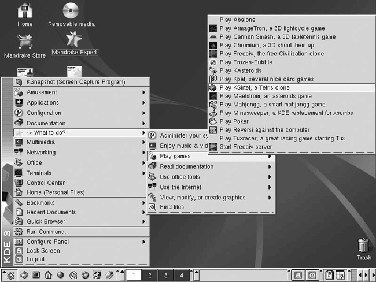Expand the Use the Internet submenu arrow
Viewport: 376px width, 282px height.
tap(270, 187)
